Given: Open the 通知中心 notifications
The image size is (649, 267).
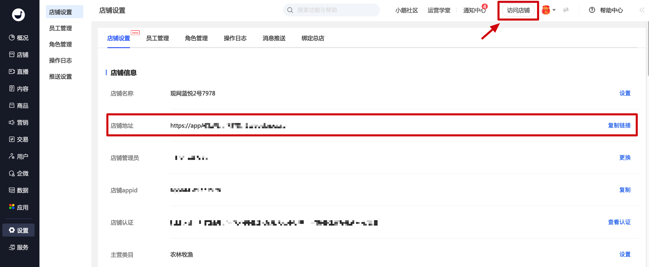Looking at the screenshot, I should tap(475, 10).
